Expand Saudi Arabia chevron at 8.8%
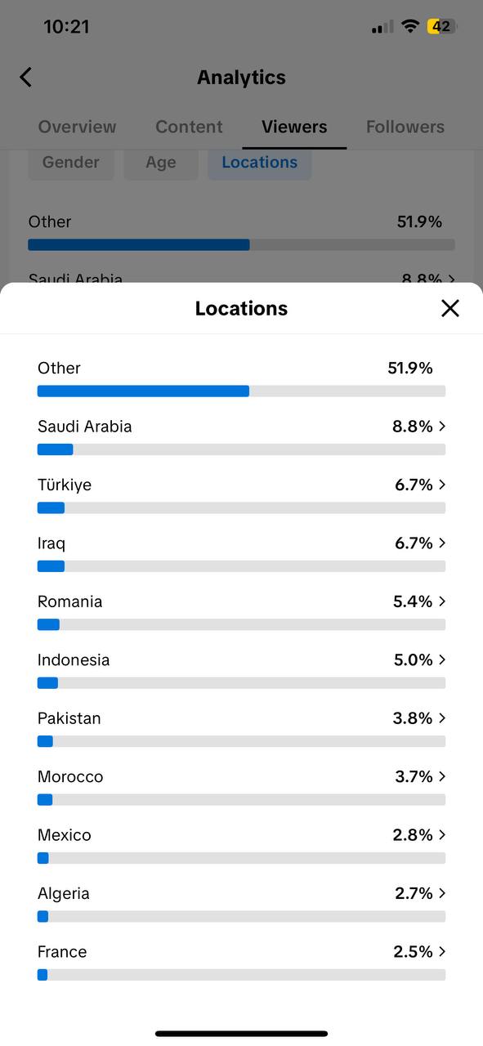483x1046 pixels. pos(442,426)
